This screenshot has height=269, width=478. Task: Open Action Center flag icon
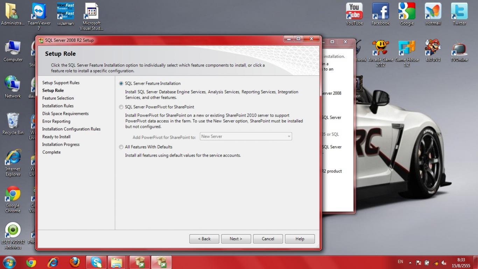pyautogui.click(x=419, y=262)
